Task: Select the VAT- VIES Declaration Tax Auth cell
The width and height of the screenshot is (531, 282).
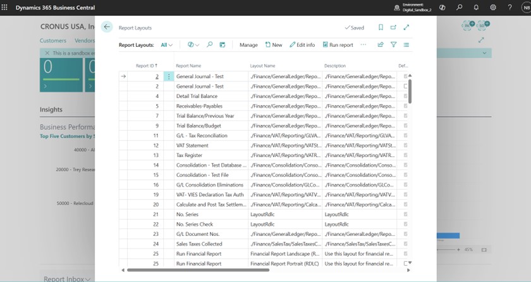Action: pos(210,195)
